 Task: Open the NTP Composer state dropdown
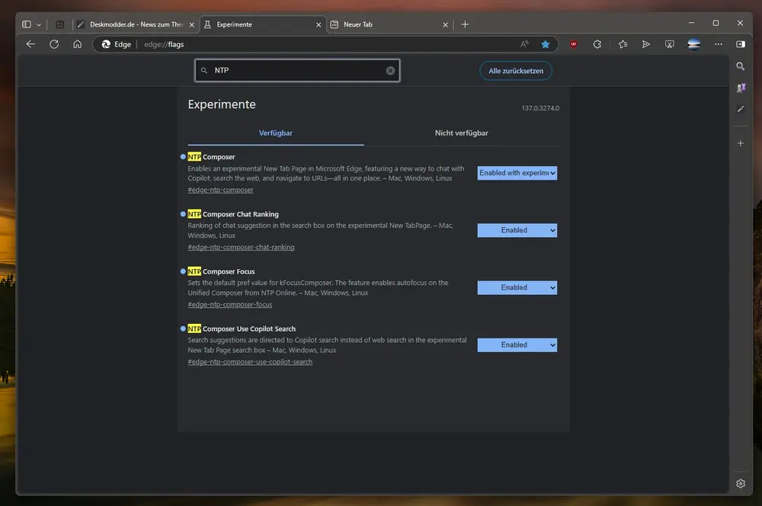517,173
